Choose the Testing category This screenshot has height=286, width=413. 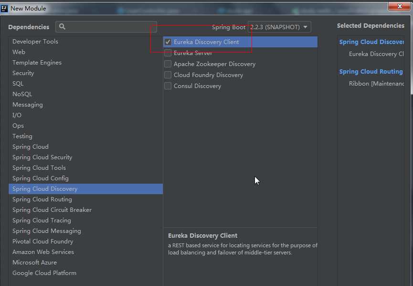coord(85,136)
